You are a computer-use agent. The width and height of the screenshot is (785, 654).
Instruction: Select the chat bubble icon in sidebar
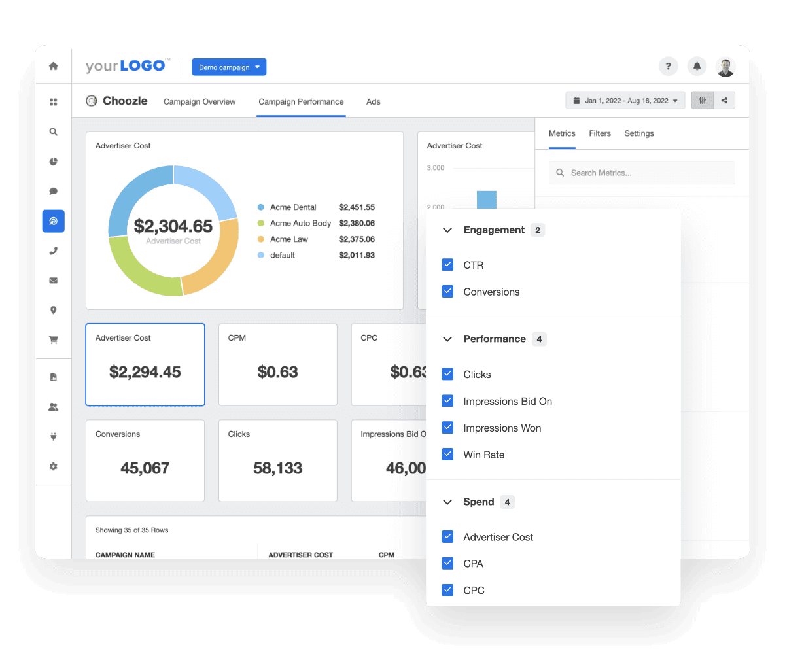53,191
